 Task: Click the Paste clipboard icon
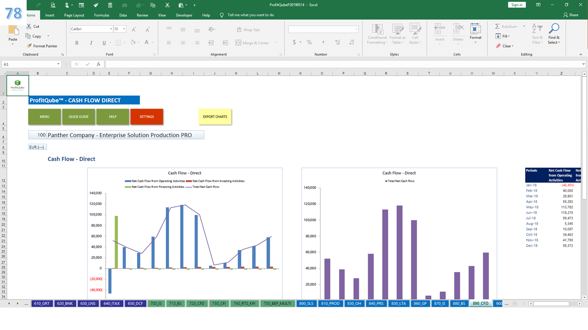(13, 30)
